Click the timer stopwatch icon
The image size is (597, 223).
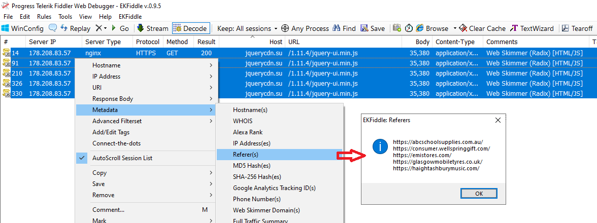click(x=409, y=28)
